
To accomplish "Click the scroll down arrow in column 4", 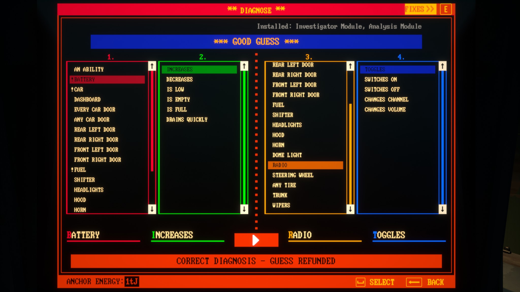I will point(442,209).
